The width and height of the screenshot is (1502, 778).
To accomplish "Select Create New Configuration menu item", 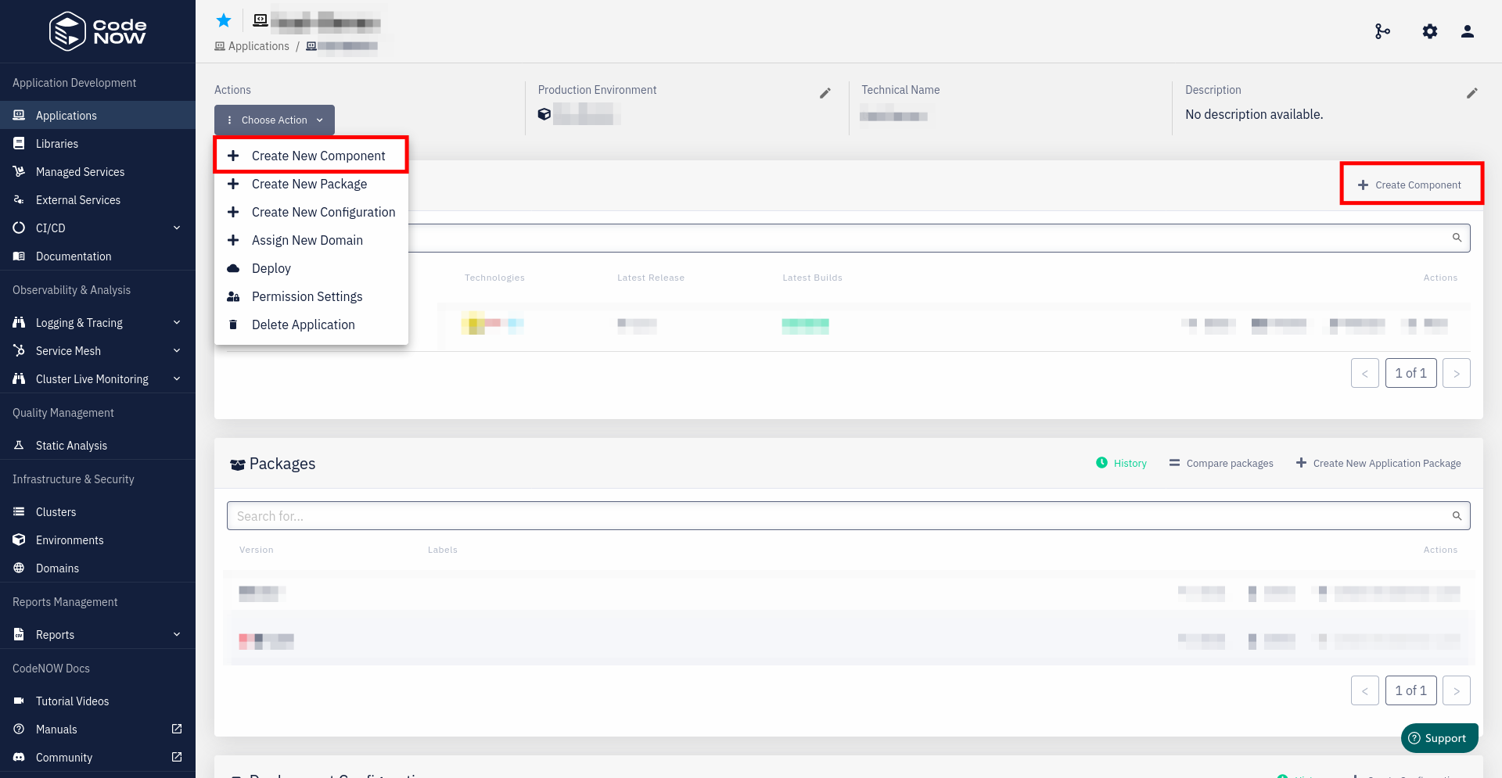I will pyautogui.click(x=311, y=212).
